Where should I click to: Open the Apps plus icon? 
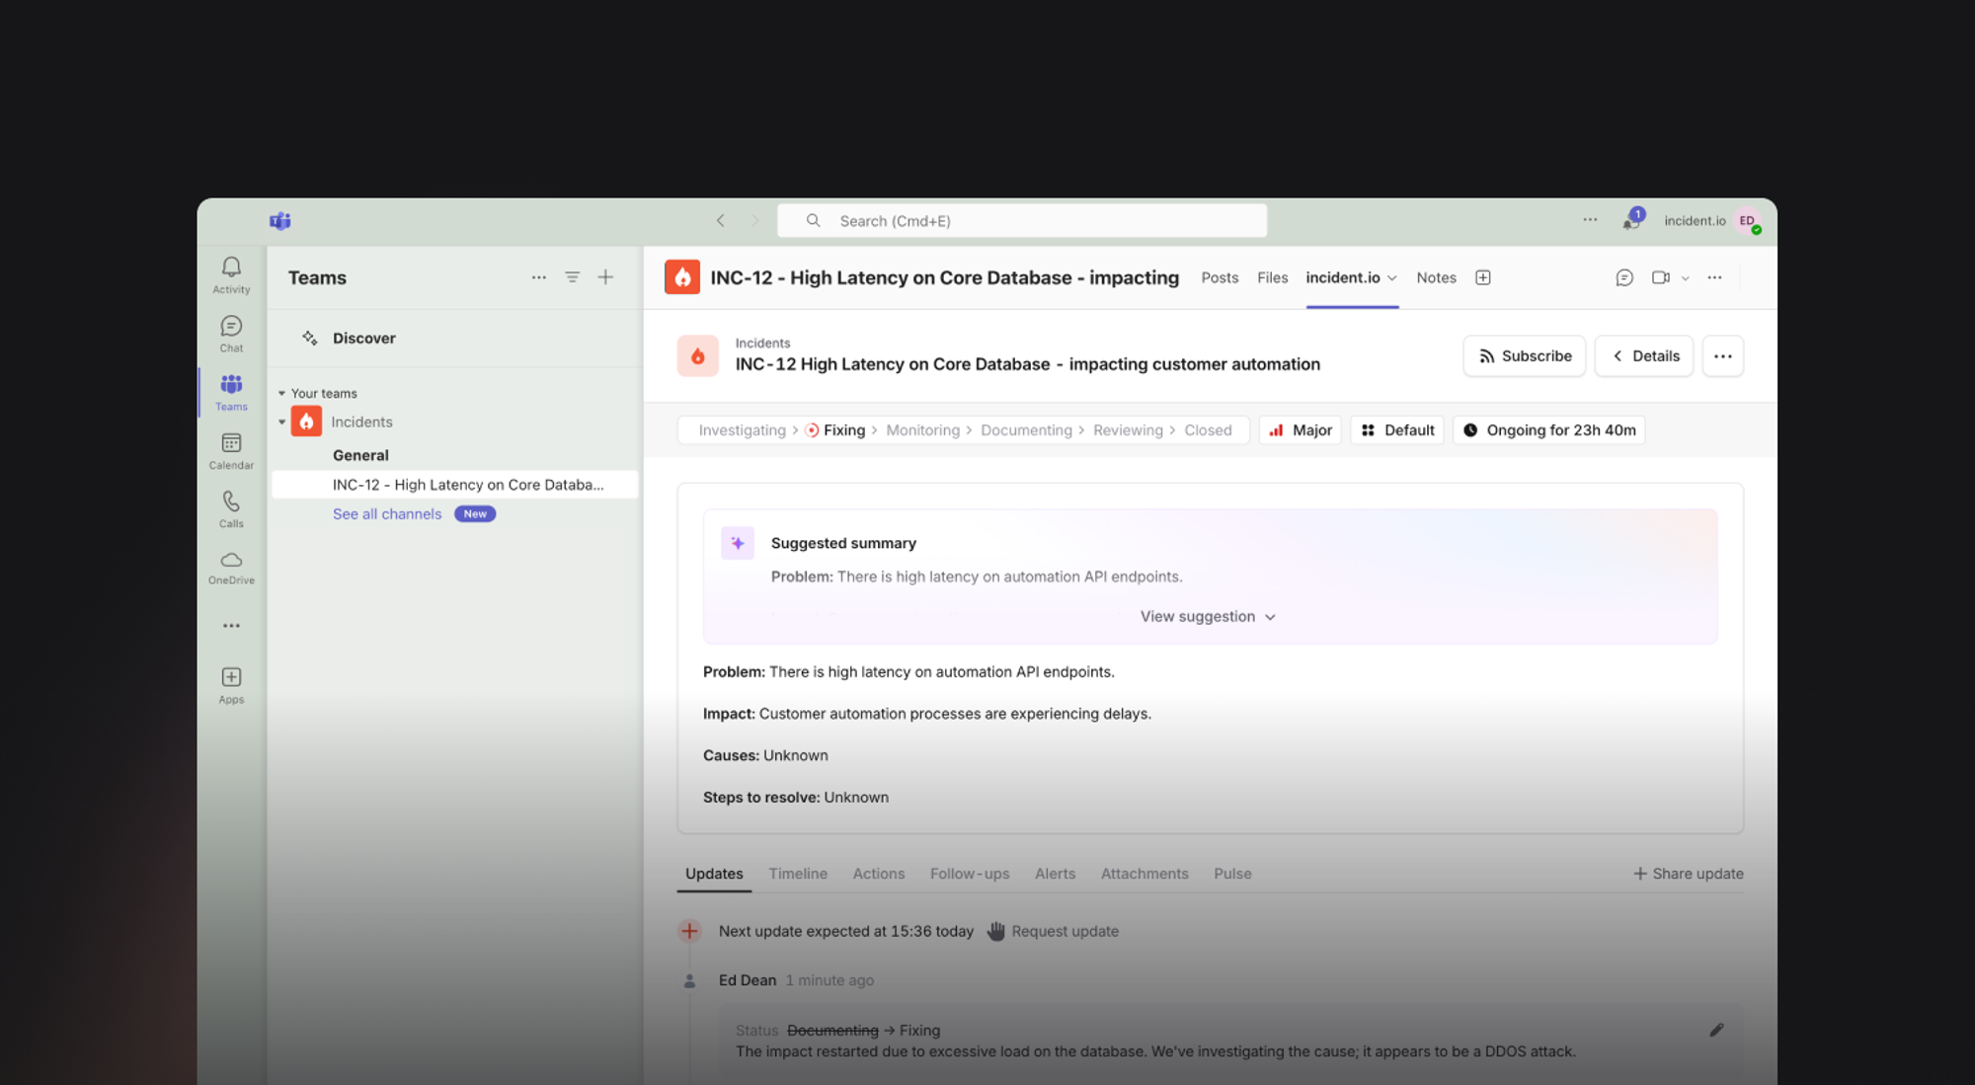click(x=231, y=678)
